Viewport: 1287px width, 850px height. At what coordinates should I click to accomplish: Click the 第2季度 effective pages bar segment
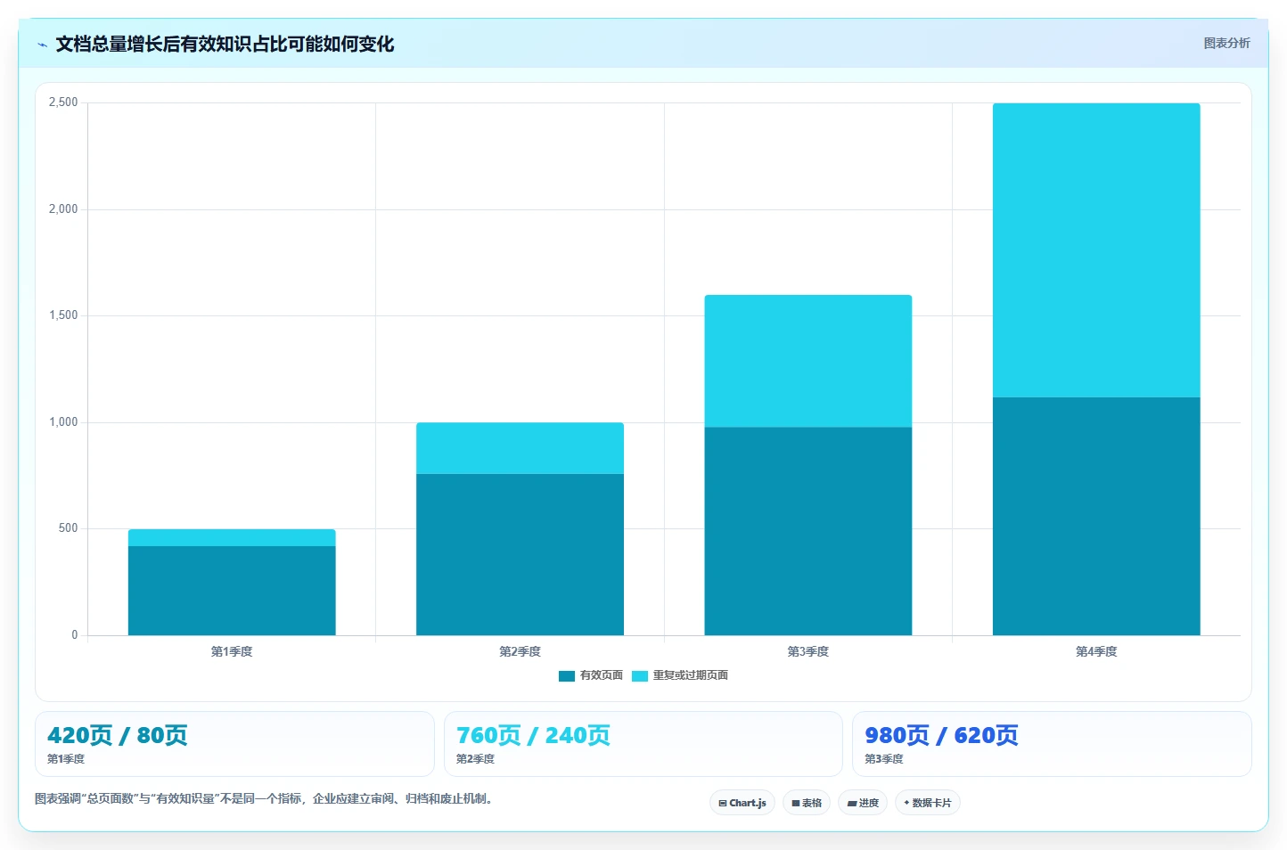(520, 554)
